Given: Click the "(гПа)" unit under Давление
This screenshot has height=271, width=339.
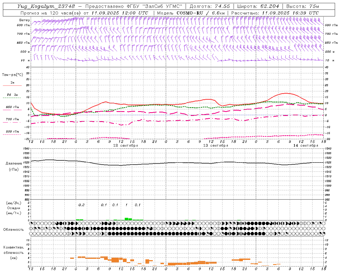Looking at the screenshot, I should coord(14,169).
